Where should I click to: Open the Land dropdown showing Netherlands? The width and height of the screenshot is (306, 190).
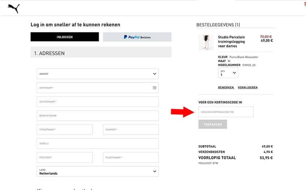pos(98,171)
